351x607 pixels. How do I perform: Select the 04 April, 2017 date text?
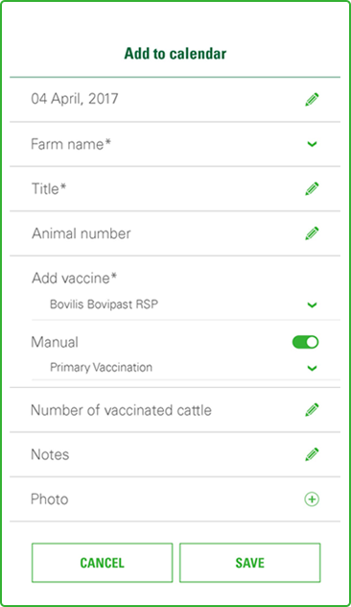[75, 99]
